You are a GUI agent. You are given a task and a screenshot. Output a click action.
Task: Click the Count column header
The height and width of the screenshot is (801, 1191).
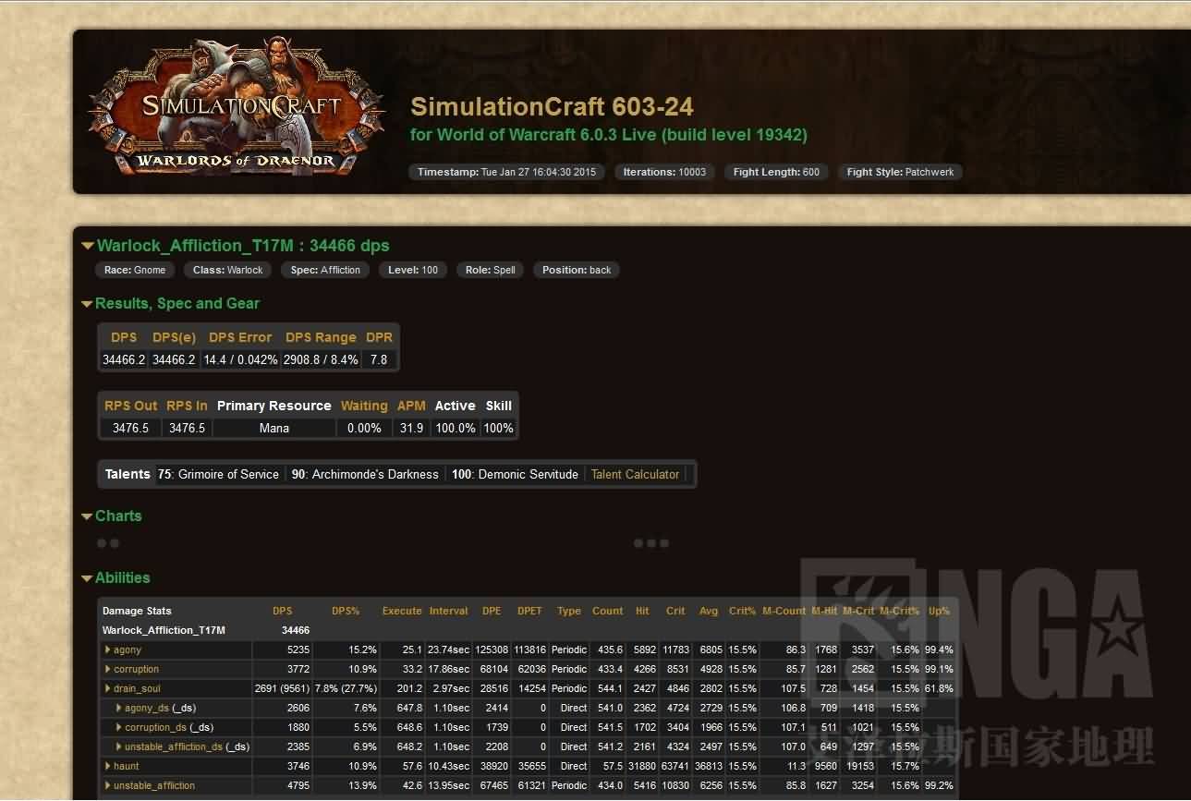tap(607, 611)
